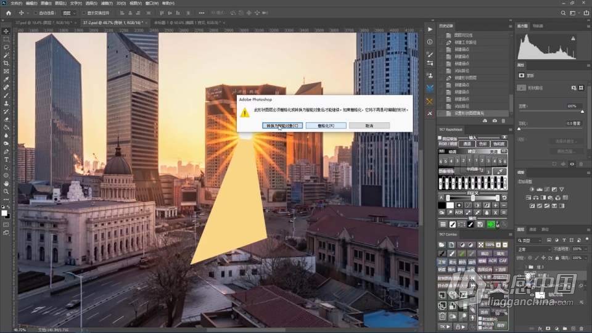Image resolution: width=592 pixels, height=333 pixels.
Task: Select the Brush tool
Action: pyautogui.click(x=6, y=95)
